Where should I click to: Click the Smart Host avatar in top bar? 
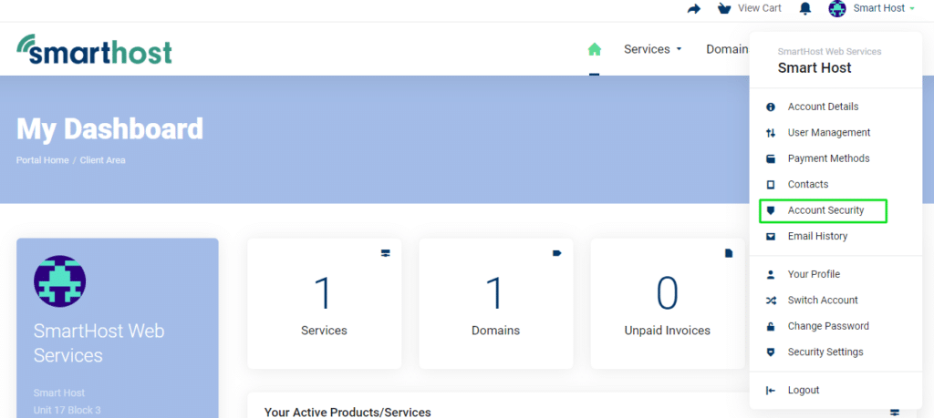click(837, 8)
